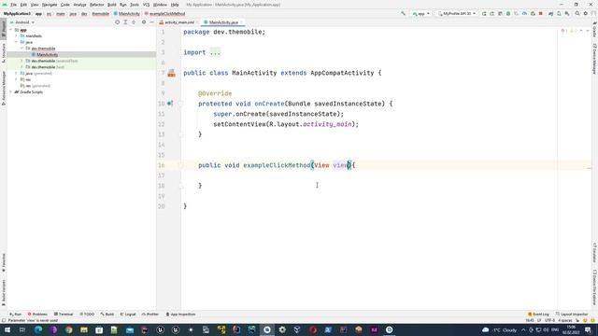Open Project panel options gear

click(144, 22)
